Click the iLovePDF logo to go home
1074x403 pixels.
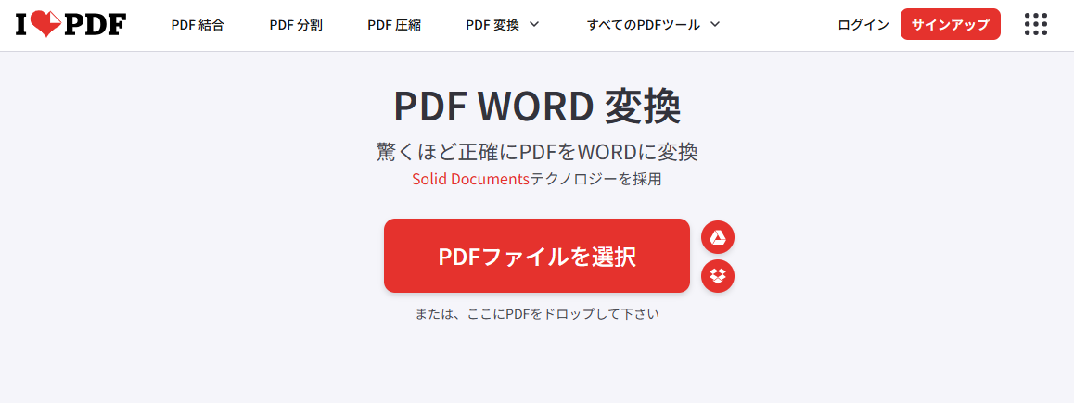pos(70,25)
